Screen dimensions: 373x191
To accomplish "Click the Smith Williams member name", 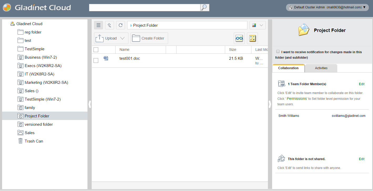I will [x=289, y=116].
